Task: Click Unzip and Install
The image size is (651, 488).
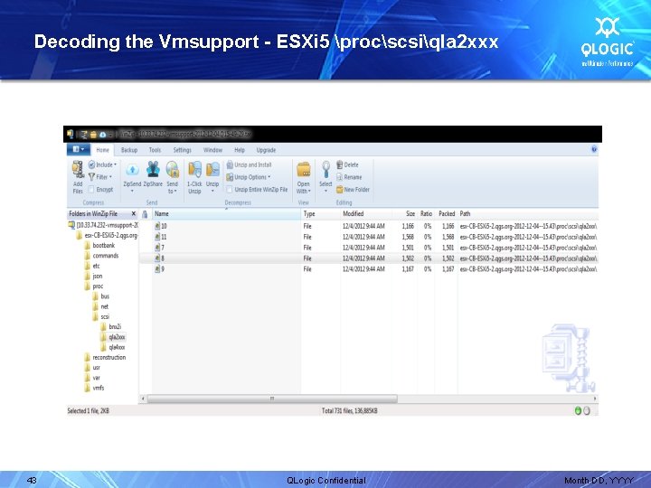Action: [x=249, y=164]
